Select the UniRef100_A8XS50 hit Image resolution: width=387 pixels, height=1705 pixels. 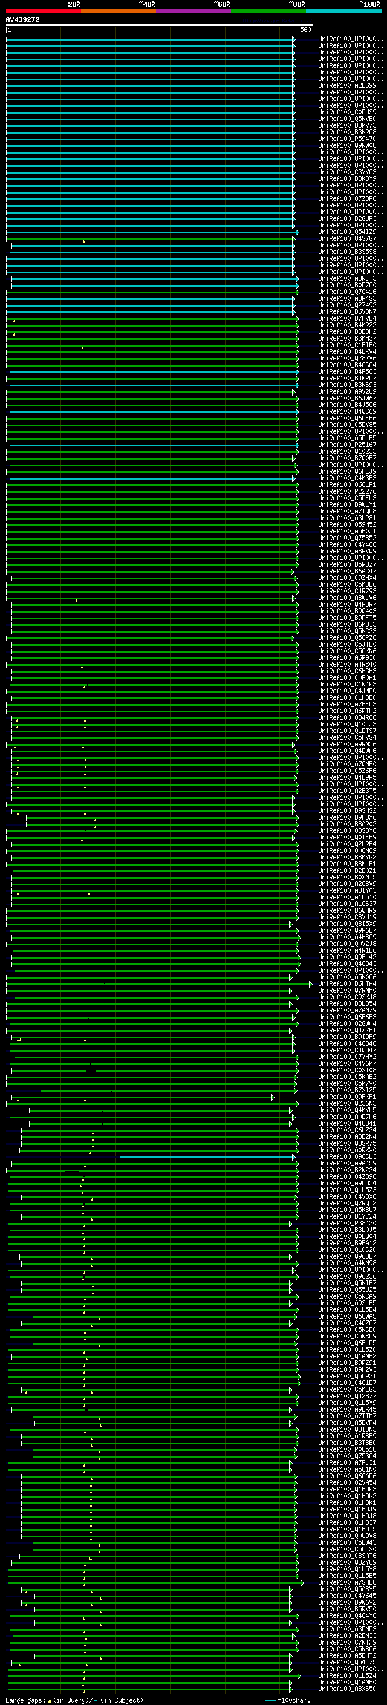346,1689
